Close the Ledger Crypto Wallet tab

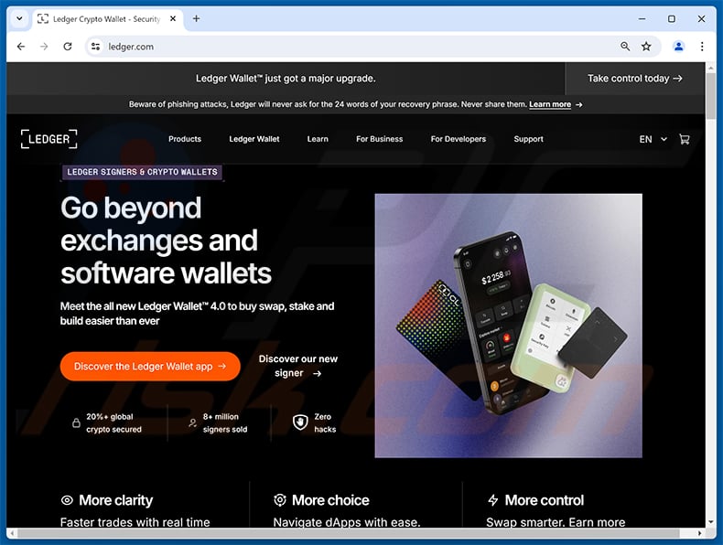tap(173, 19)
